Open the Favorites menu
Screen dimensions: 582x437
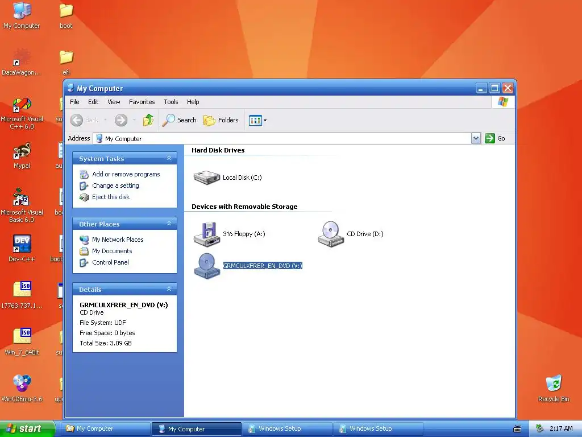click(142, 102)
